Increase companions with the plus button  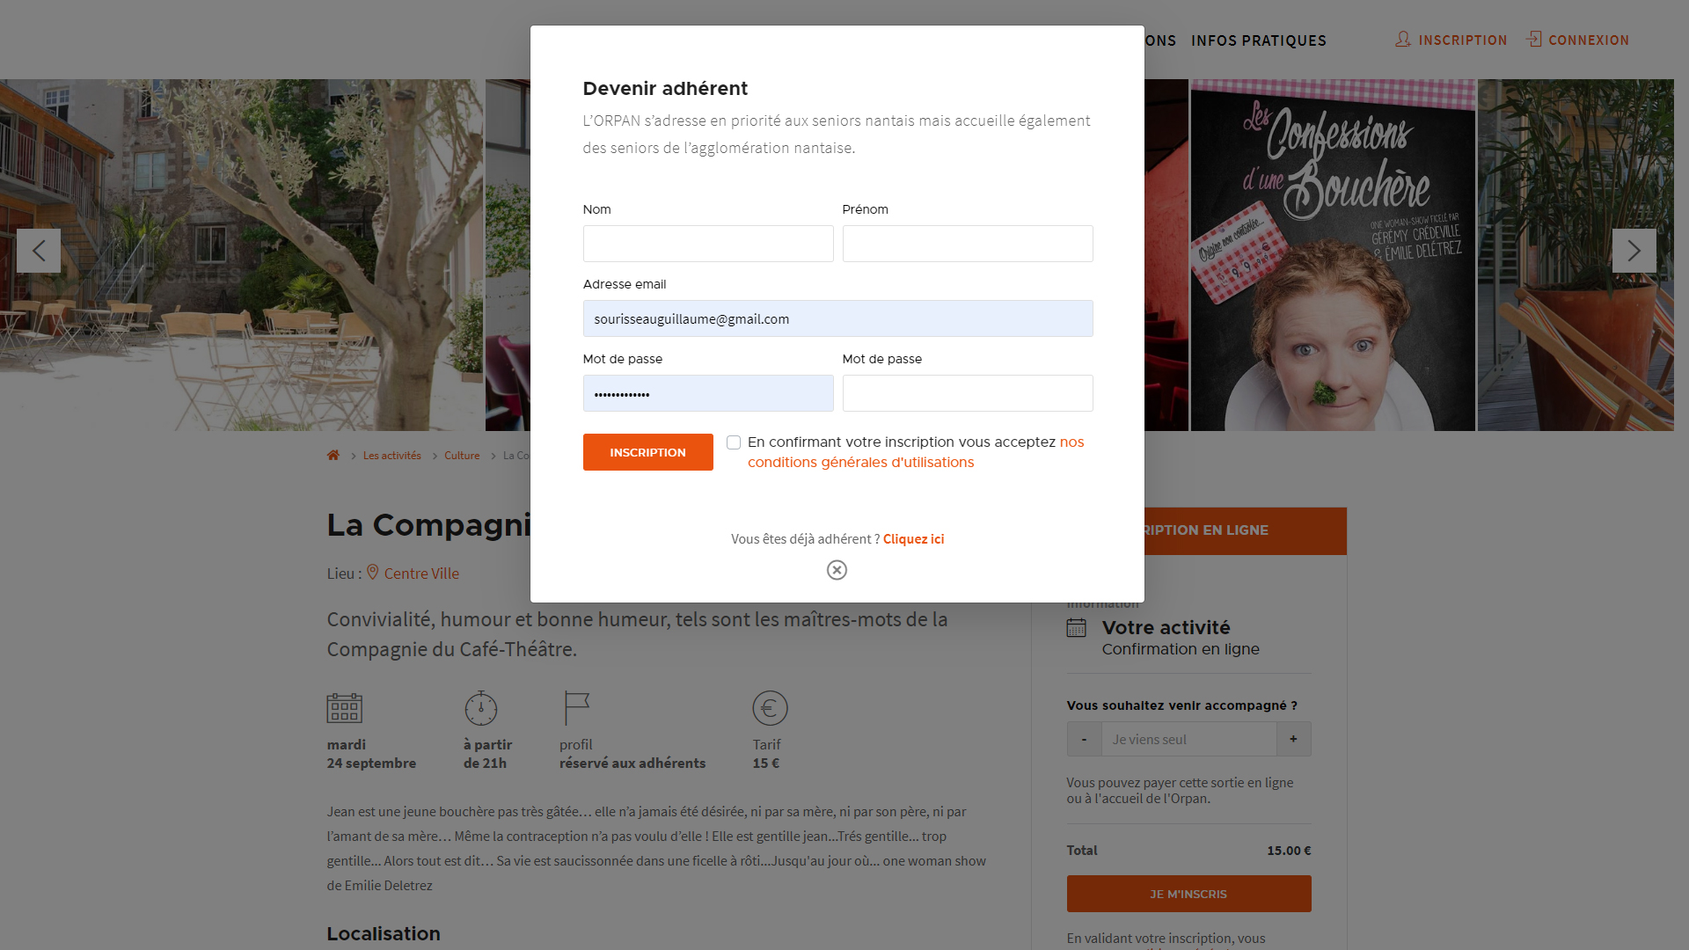coord(1293,739)
